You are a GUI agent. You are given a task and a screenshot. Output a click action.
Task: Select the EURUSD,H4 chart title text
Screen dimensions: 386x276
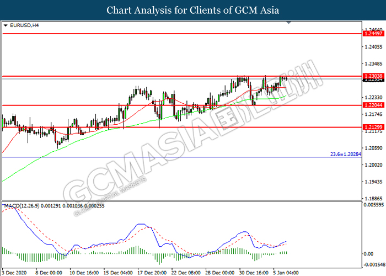pos(24,25)
